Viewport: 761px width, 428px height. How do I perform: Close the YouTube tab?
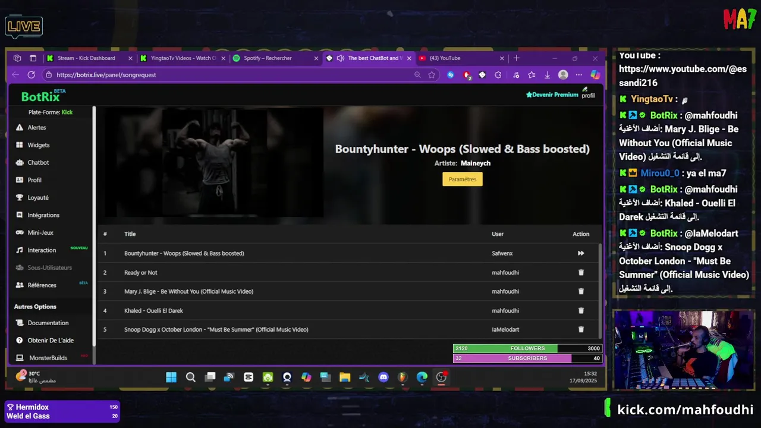pyautogui.click(x=502, y=58)
